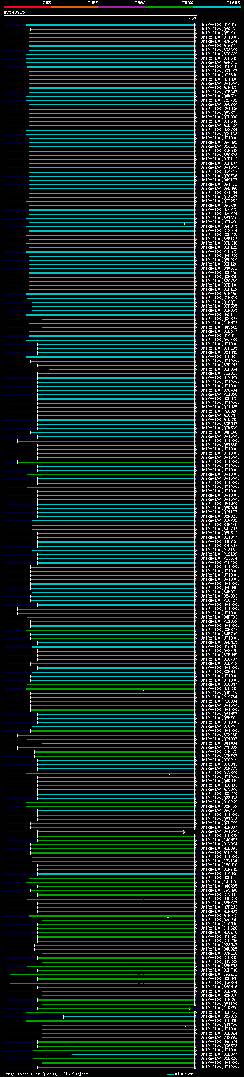244x1077 pixels.
Task: Click label UniRef100_Q4PFD3
Action: (219, 617)
